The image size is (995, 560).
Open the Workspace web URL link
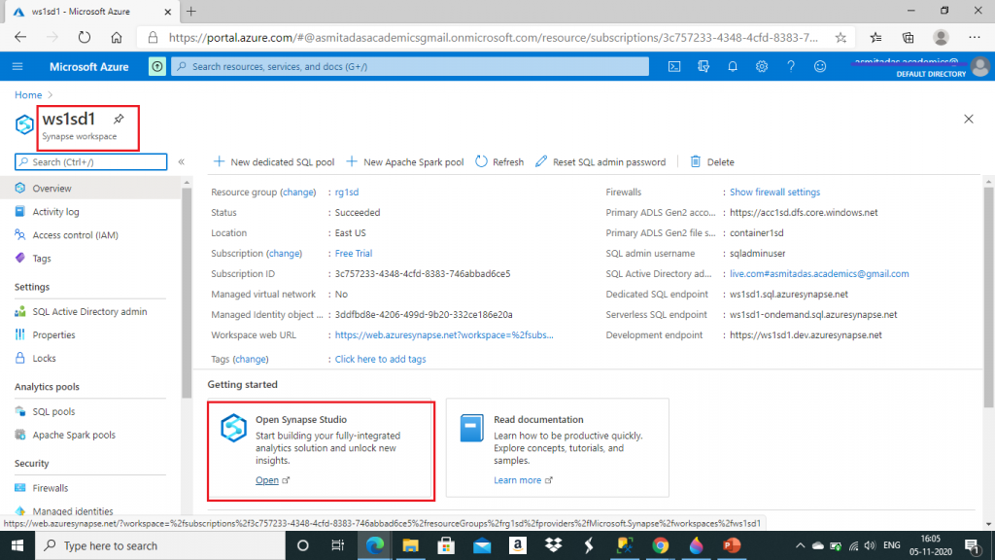click(444, 334)
